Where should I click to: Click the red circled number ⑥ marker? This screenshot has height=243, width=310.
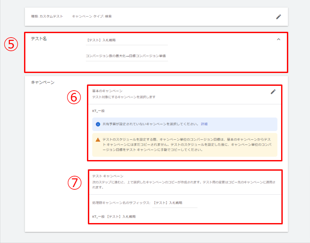(x=74, y=97)
